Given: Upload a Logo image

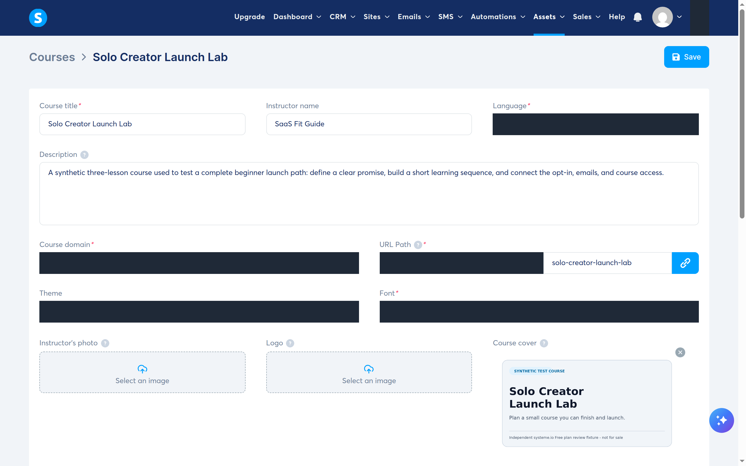Looking at the screenshot, I should tap(369, 372).
